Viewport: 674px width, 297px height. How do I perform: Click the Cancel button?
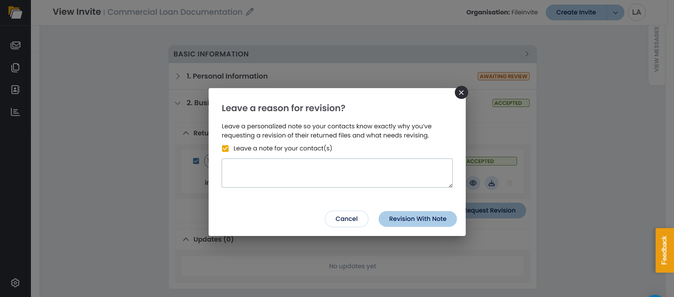346,219
